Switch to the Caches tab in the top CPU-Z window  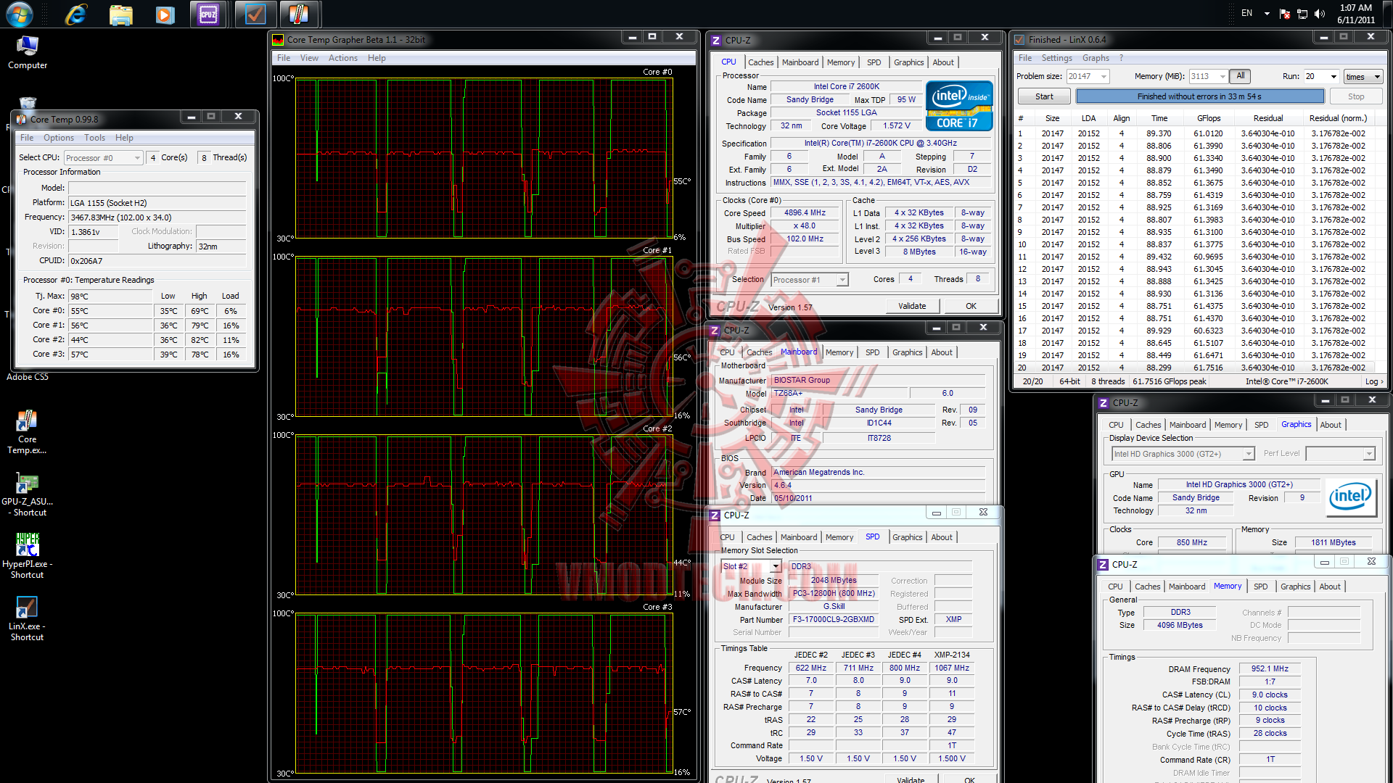tap(760, 62)
